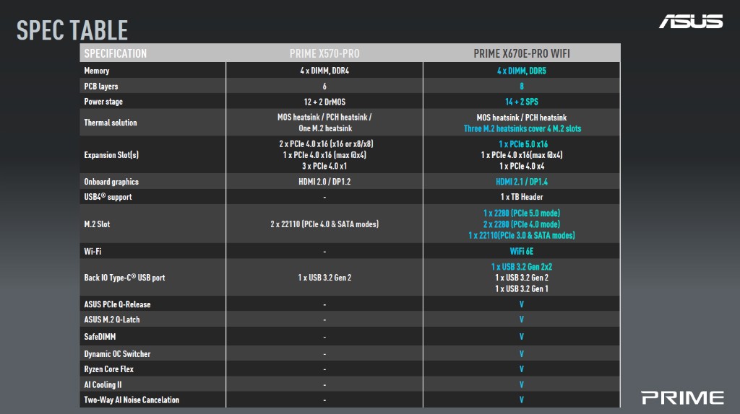Click the Dynamic OC Switcher check mark
Image resolution: width=740 pixels, height=414 pixels.
521,354
